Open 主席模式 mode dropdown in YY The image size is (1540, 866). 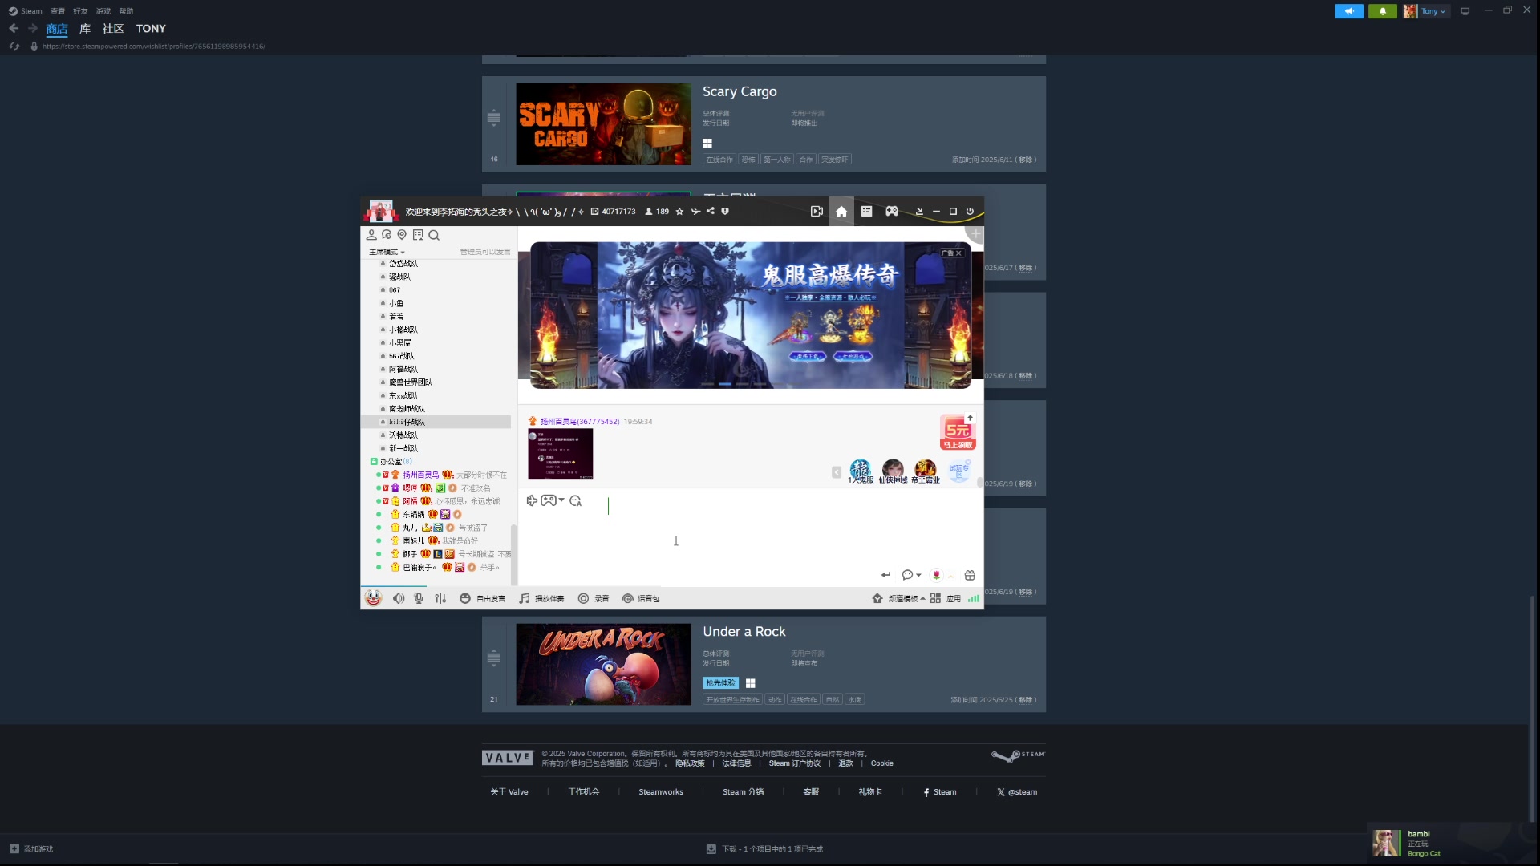[387, 252]
